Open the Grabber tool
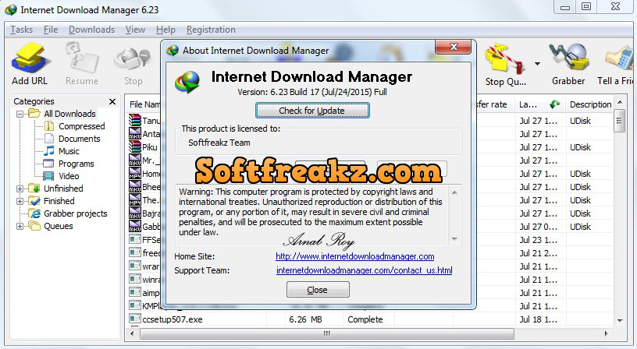 tap(568, 64)
